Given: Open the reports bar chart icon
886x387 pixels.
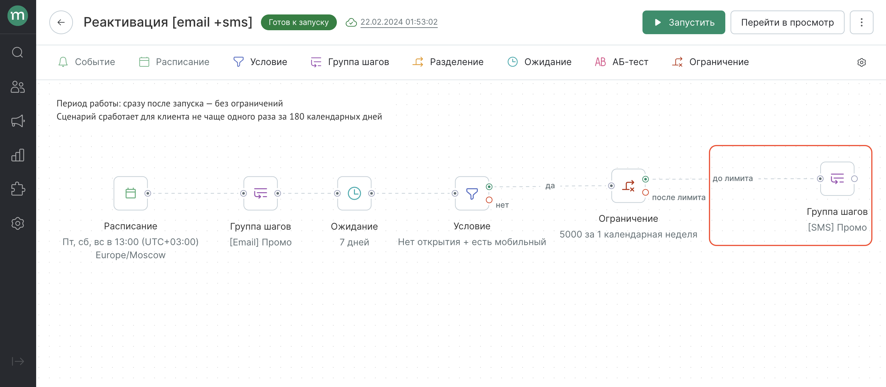Looking at the screenshot, I should (x=17, y=155).
